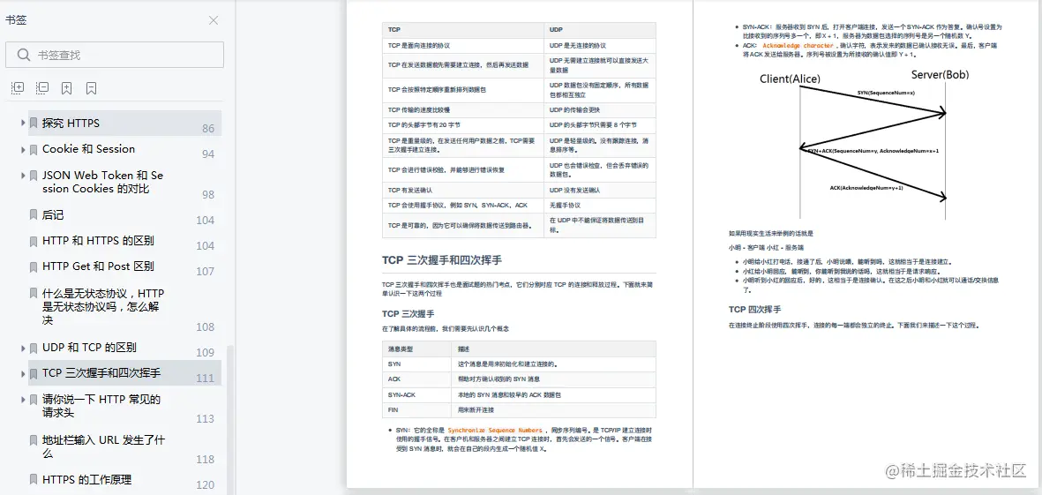Click the Server(Bob) label in diagram
1042x495 pixels.
click(940, 74)
